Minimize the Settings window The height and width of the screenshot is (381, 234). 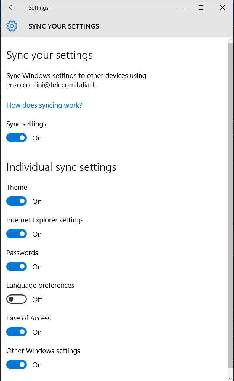tap(180, 7)
